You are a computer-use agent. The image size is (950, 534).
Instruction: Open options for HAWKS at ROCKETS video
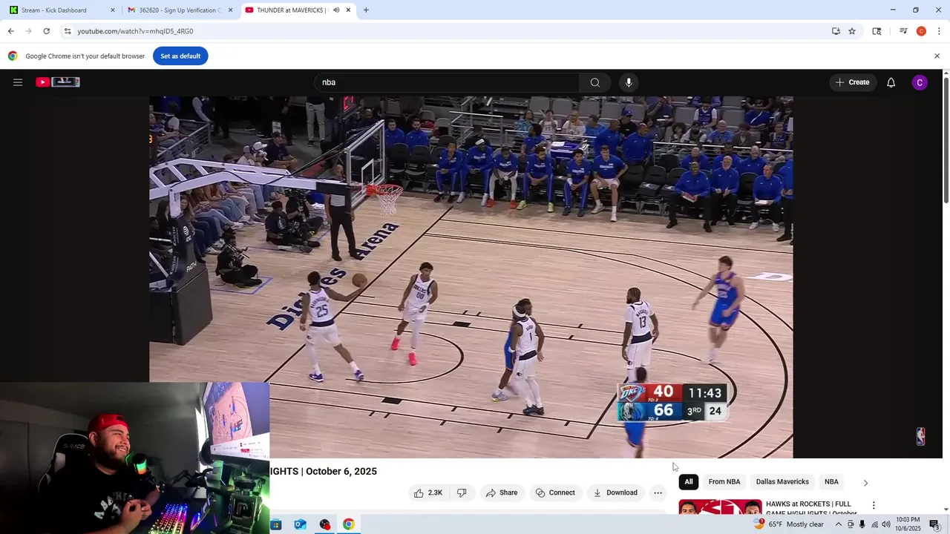pyautogui.click(x=874, y=505)
